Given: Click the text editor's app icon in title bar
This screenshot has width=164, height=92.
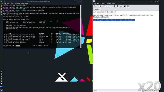Looking at the screenshot, I should point(94,1).
